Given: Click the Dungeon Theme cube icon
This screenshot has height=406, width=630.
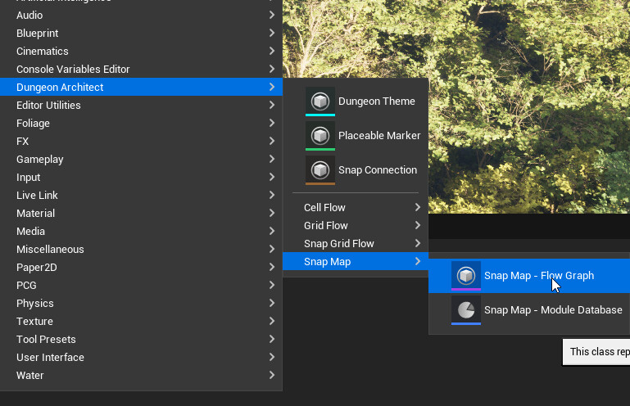Looking at the screenshot, I should [320, 101].
